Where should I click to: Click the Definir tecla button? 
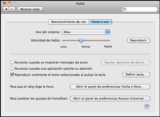pyautogui.click(x=136, y=74)
